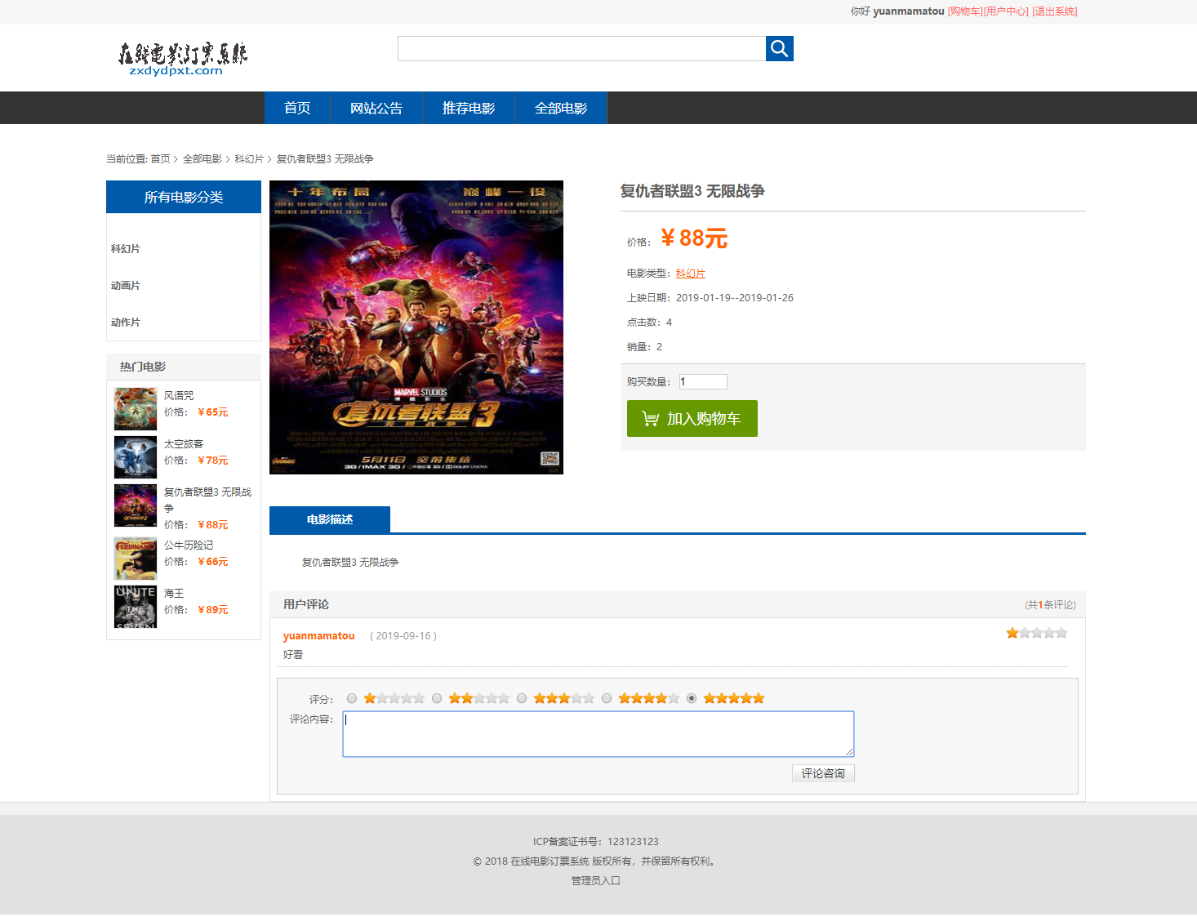Switch to the 网站公告 tab

pos(376,107)
